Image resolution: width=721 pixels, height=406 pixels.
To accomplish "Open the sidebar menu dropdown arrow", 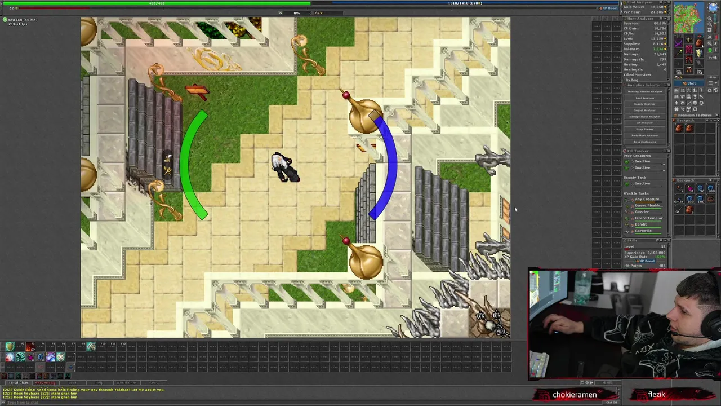I will pos(716,83).
